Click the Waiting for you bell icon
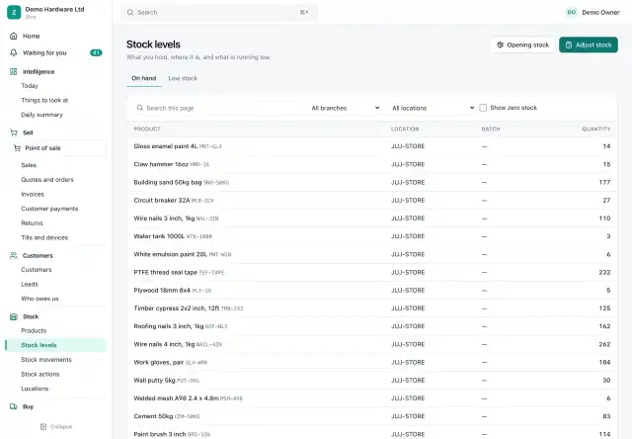The height and width of the screenshot is (439, 632). point(13,52)
